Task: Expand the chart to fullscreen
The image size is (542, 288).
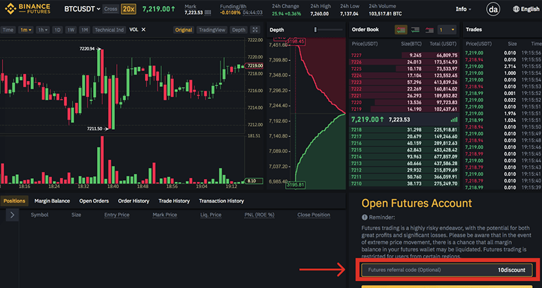Action: coord(255,30)
